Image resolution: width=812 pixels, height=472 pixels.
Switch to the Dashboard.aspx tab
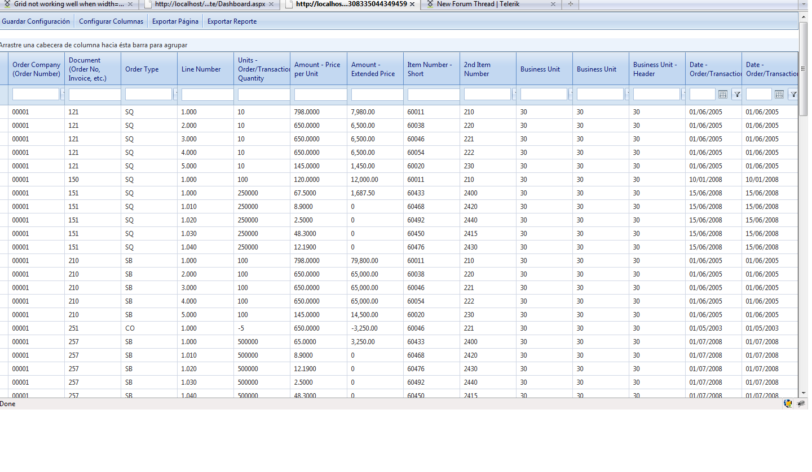click(210, 4)
